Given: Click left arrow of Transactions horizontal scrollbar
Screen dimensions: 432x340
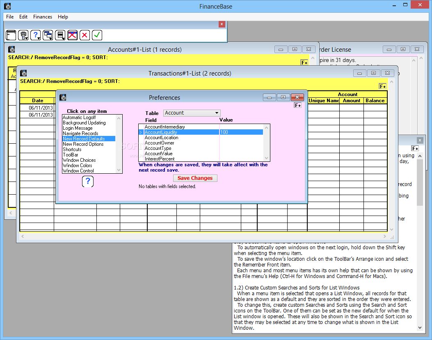Looking at the screenshot, I should pos(23,237).
